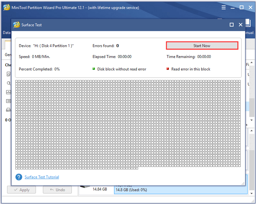Click the MiniTool app icon in title bar
Image resolution: width=256 pixels, height=204 pixels.
pos(6,7)
